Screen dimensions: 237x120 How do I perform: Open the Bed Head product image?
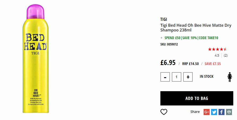point(36,59)
